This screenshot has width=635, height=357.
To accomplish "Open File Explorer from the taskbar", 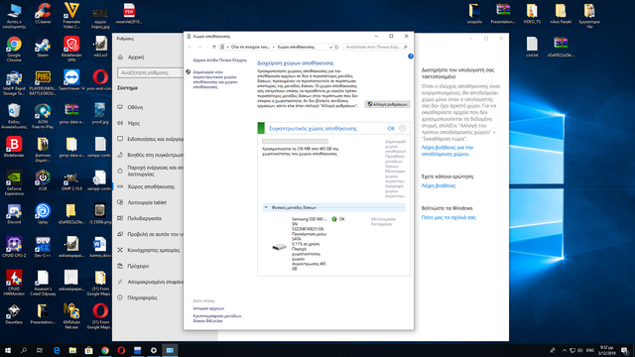I will (x=72, y=350).
